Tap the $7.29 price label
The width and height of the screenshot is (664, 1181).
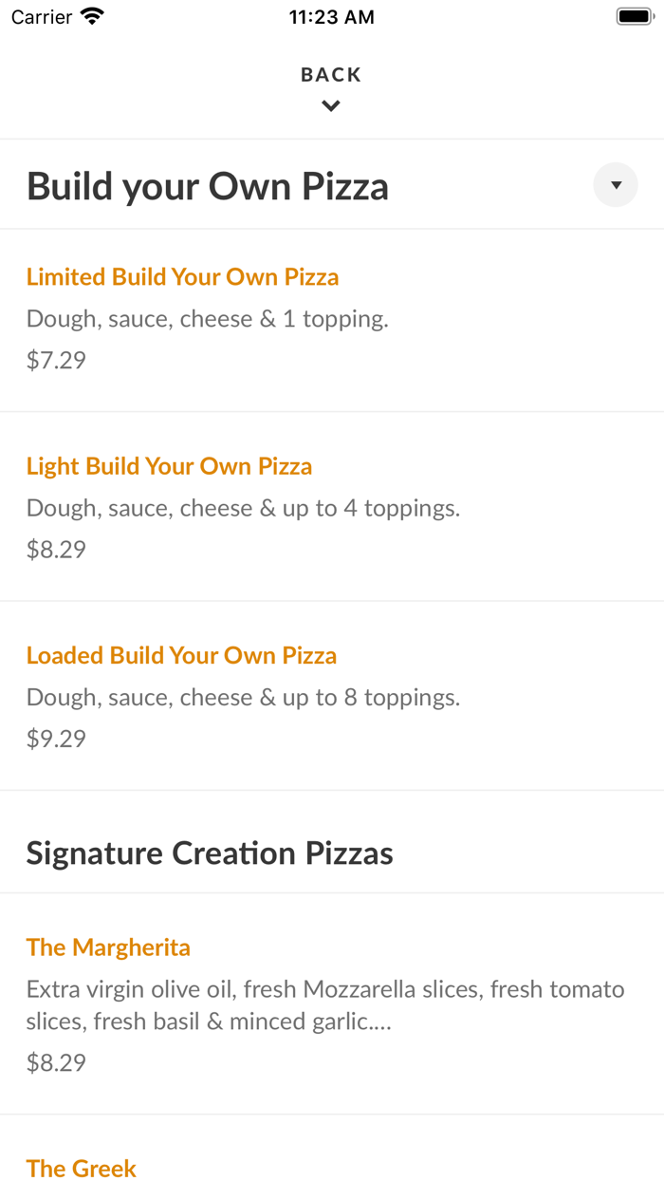coord(56,360)
